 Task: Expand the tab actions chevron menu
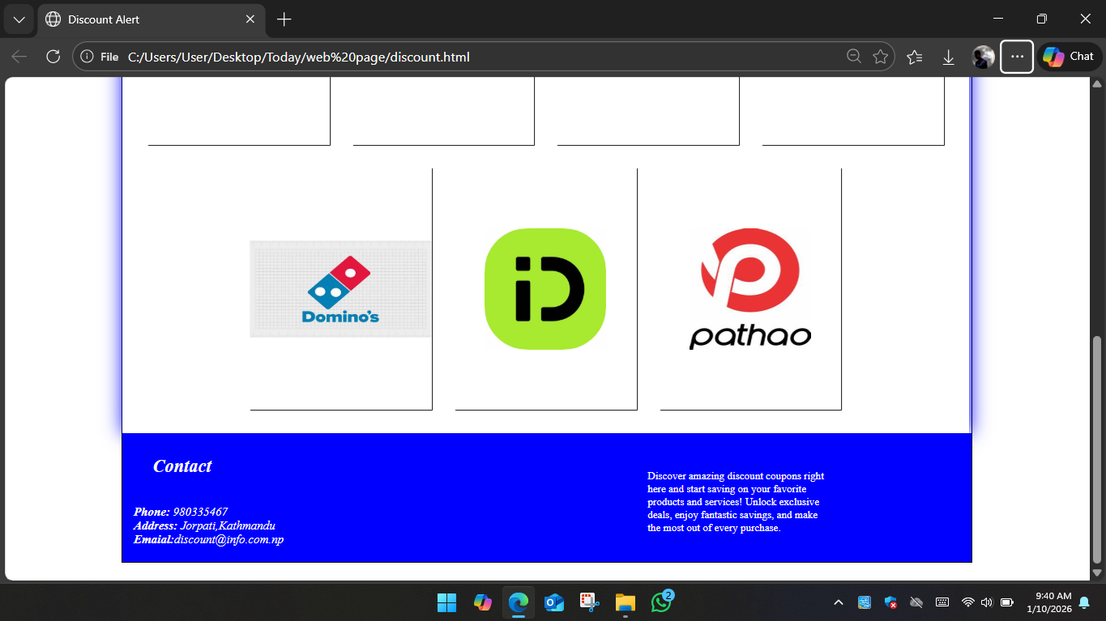(x=19, y=19)
